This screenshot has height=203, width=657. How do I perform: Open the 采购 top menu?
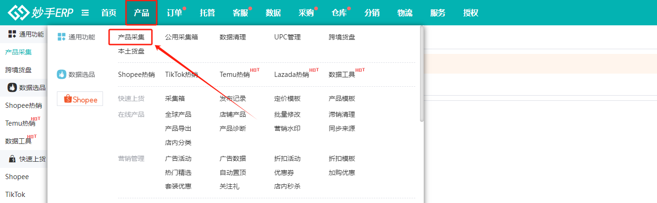(306, 13)
